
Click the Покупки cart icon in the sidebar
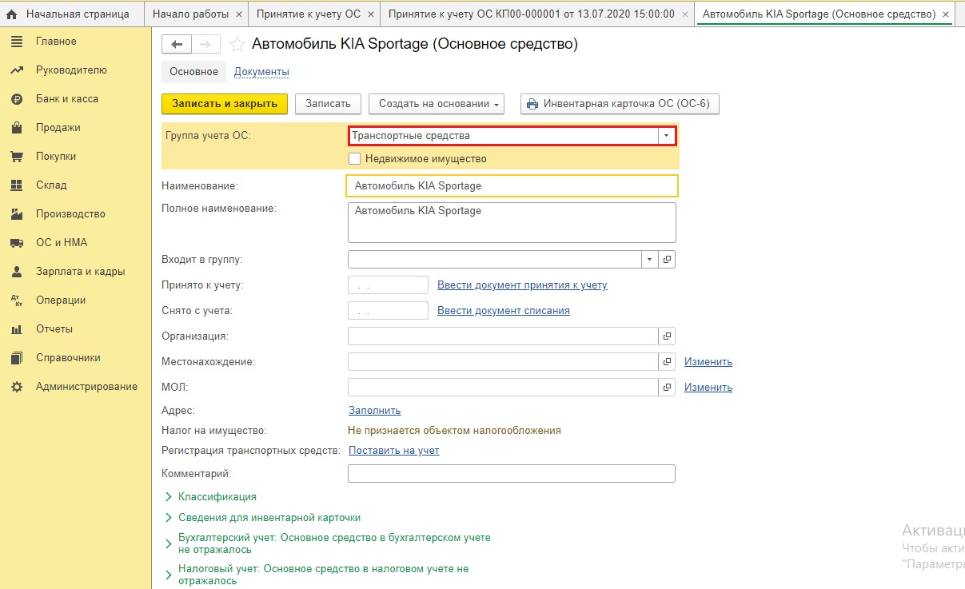point(17,157)
